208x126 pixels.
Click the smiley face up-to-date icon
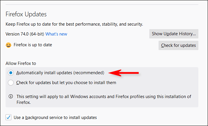pyautogui.click(x=8, y=45)
